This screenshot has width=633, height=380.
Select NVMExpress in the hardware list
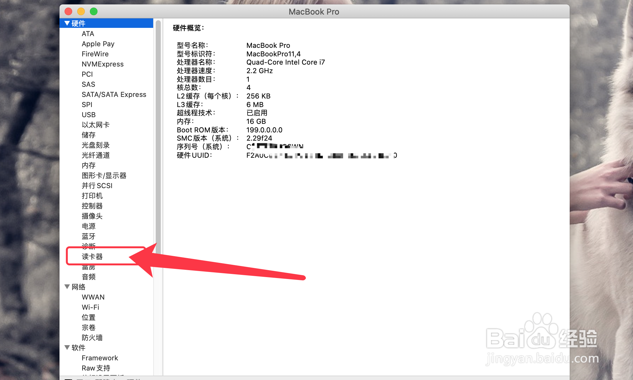pyautogui.click(x=103, y=64)
